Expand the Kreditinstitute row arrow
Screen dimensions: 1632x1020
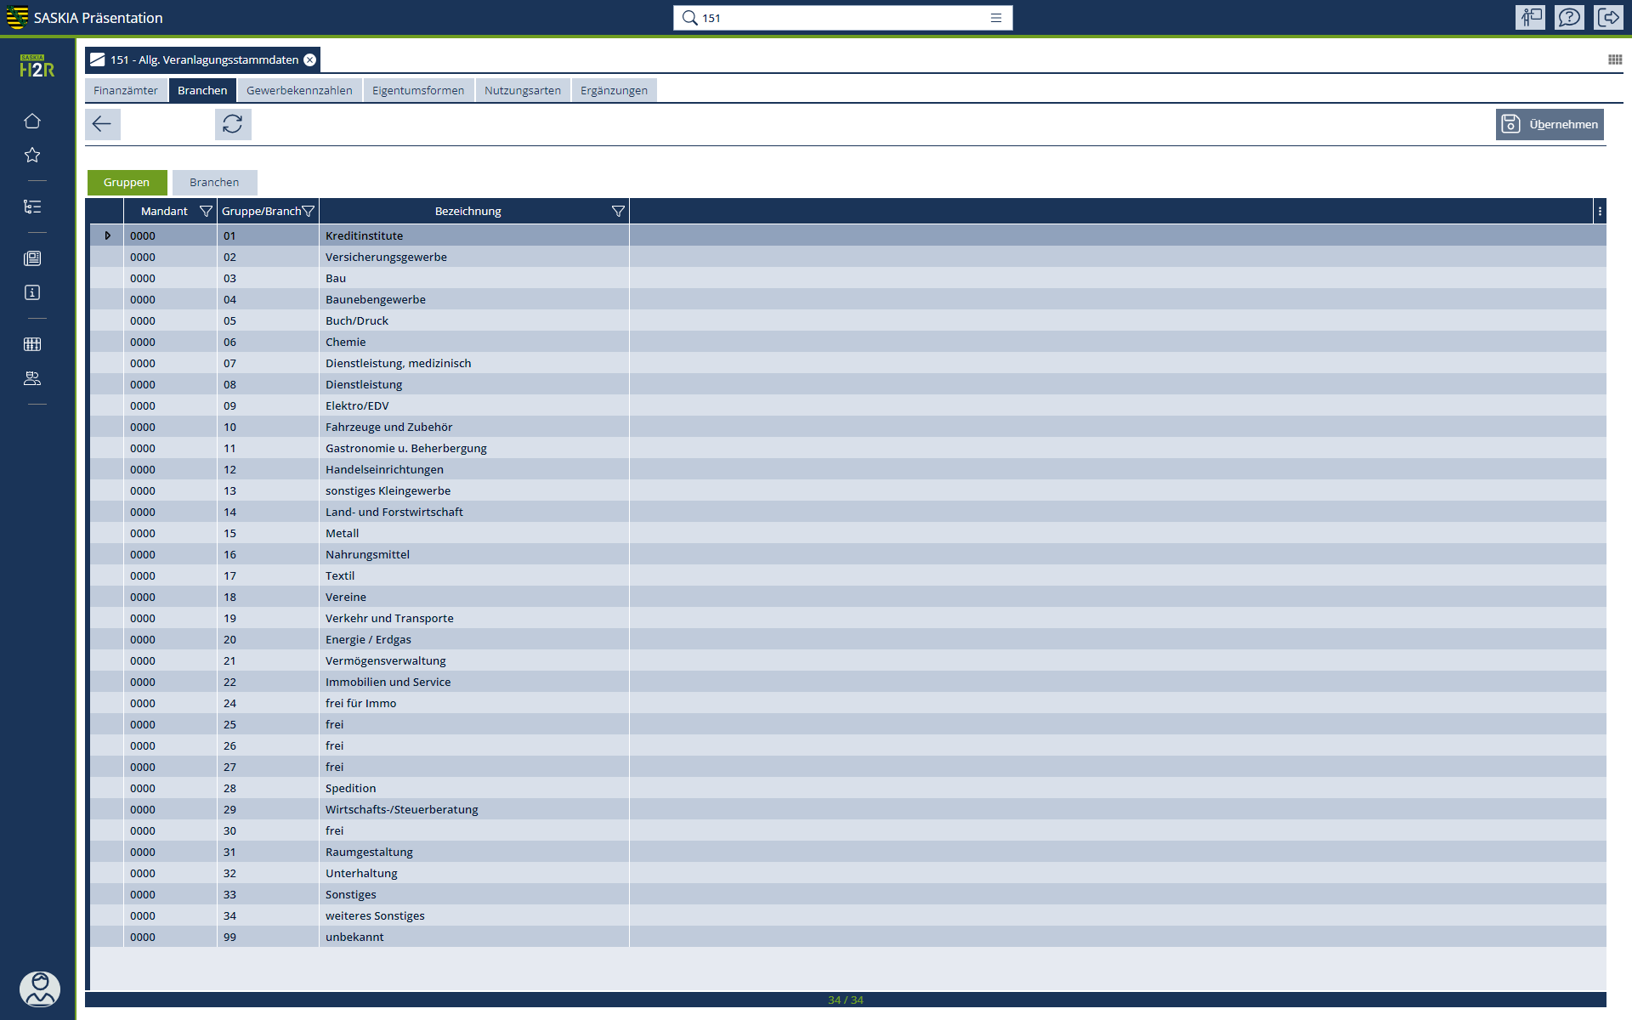(107, 235)
